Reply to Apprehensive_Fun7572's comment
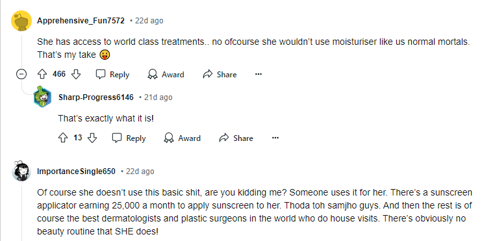The image size is (493, 241). (x=113, y=74)
